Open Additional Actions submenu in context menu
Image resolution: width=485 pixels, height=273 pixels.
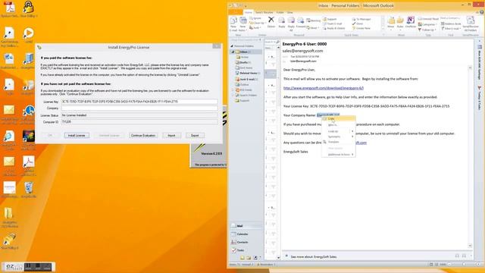(x=339, y=155)
